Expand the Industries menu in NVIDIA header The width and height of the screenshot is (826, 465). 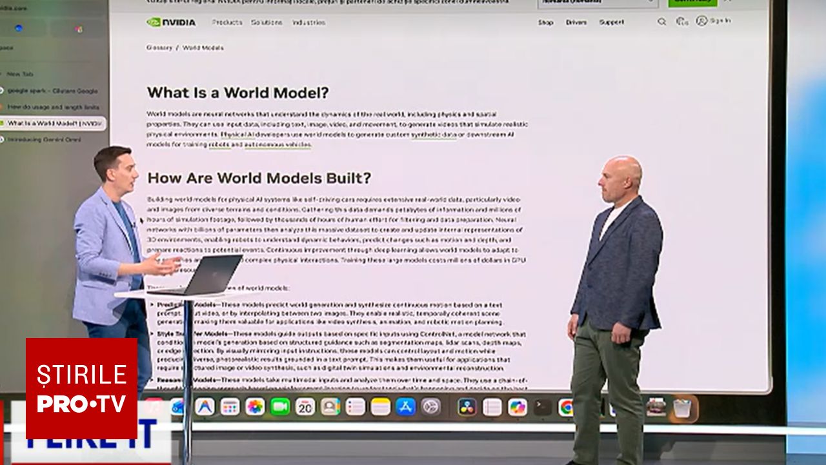pos(308,22)
